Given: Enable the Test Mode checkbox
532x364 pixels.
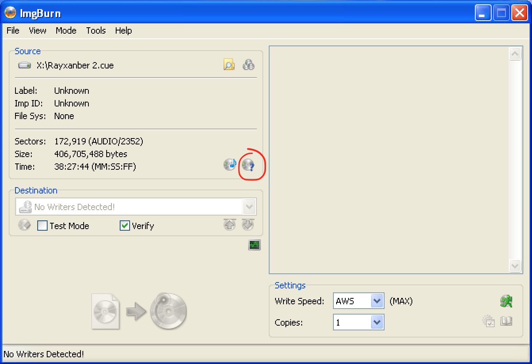Looking at the screenshot, I should (42, 226).
